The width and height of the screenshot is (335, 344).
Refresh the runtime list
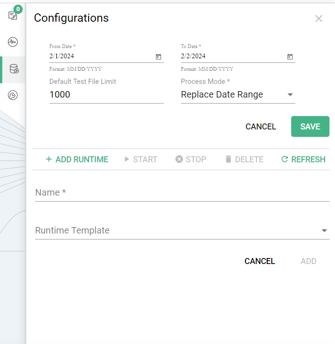tap(303, 160)
